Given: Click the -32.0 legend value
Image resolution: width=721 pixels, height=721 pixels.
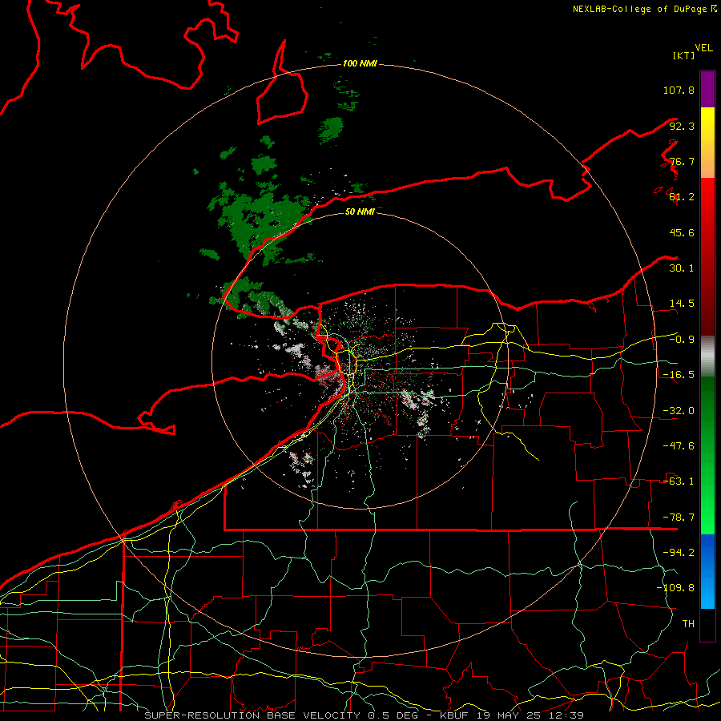Looking at the screenshot, I should click(x=679, y=411).
